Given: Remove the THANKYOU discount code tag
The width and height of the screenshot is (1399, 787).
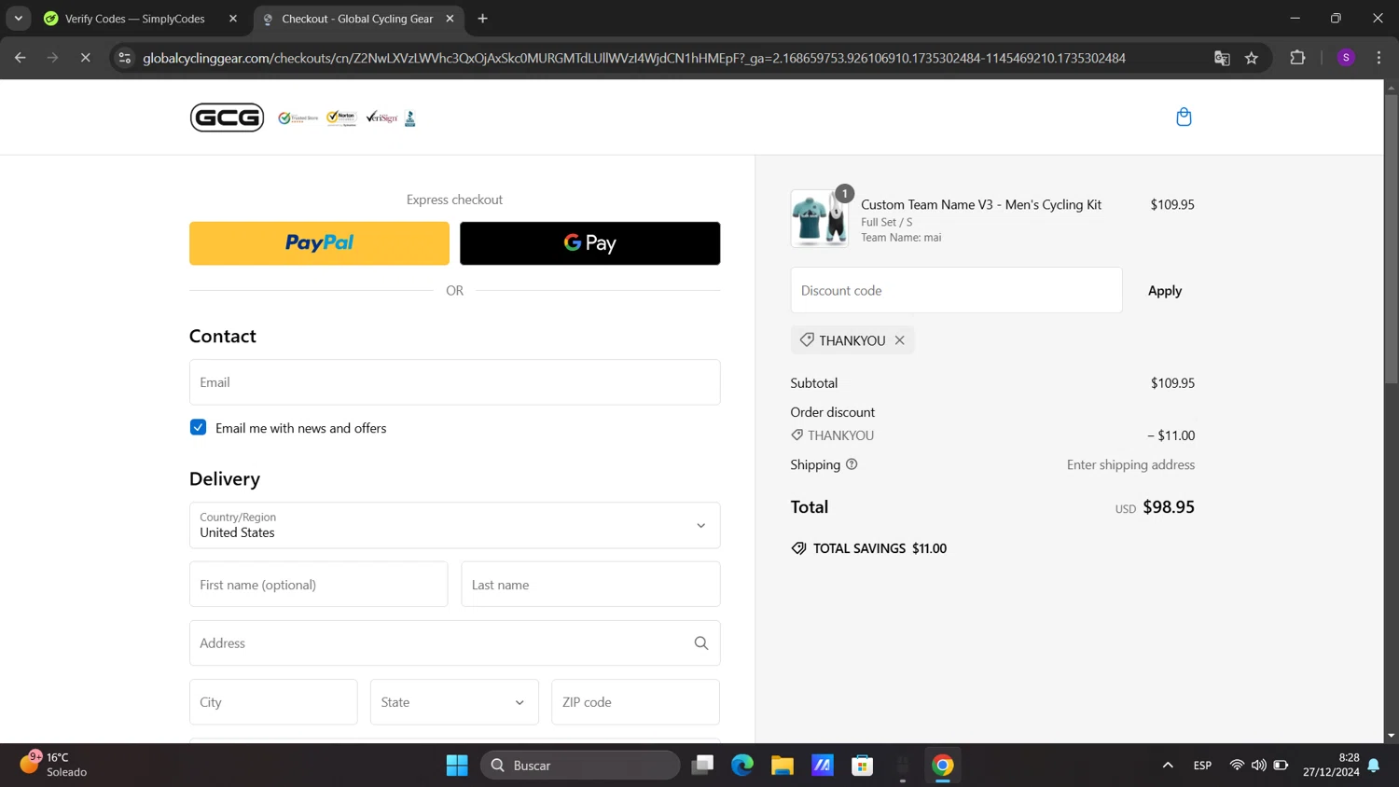Looking at the screenshot, I should click(900, 340).
